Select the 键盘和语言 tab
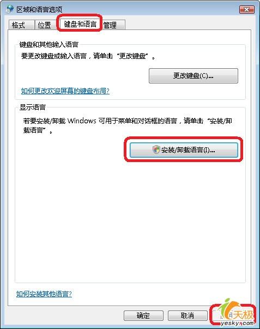The image size is (260, 329). [x=80, y=24]
